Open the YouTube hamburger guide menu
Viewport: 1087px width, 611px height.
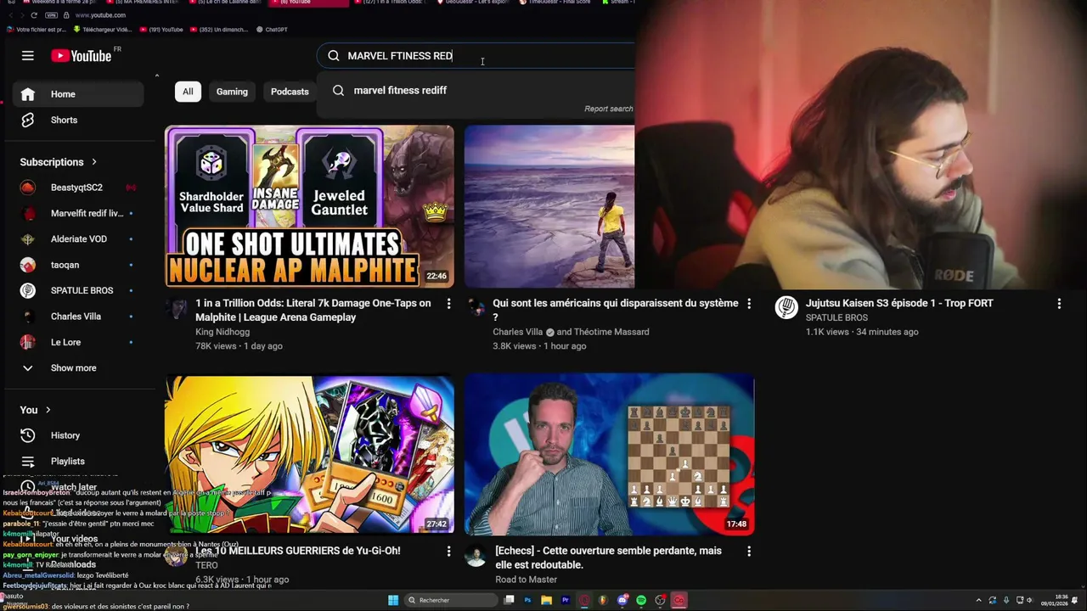tap(28, 56)
